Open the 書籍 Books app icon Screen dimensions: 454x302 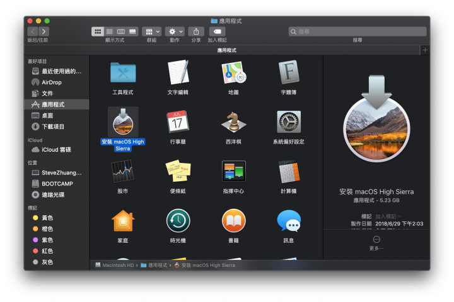234,221
